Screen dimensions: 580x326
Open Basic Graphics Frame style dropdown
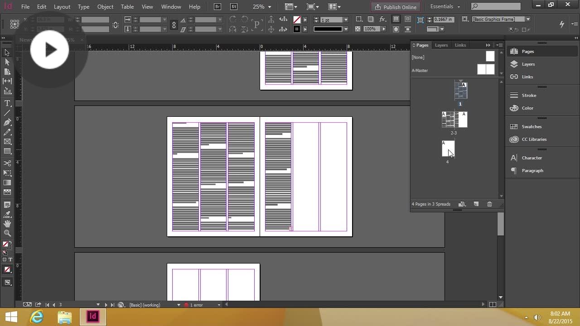528,19
